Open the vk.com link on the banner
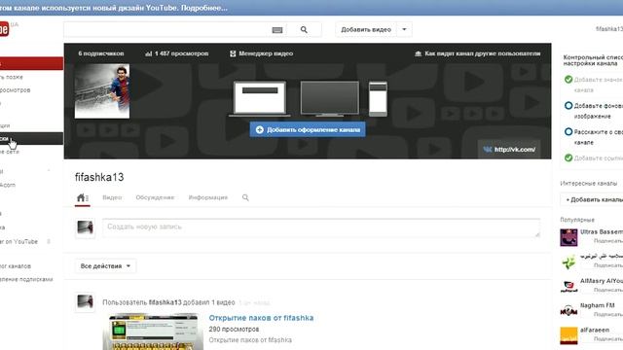 pos(509,149)
